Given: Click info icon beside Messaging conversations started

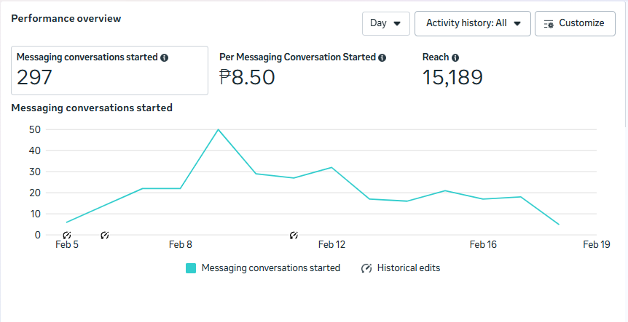Looking at the screenshot, I should (x=165, y=57).
